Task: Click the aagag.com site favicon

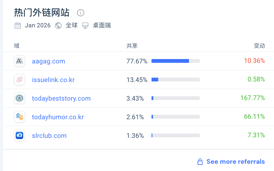Action: 19,61
